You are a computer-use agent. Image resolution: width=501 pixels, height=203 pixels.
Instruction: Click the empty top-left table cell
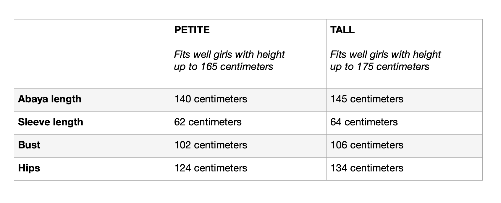pyautogui.click(x=92, y=54)
